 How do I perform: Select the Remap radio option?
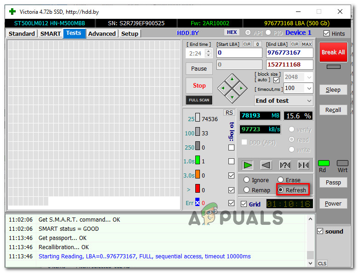tap(246, 189)
